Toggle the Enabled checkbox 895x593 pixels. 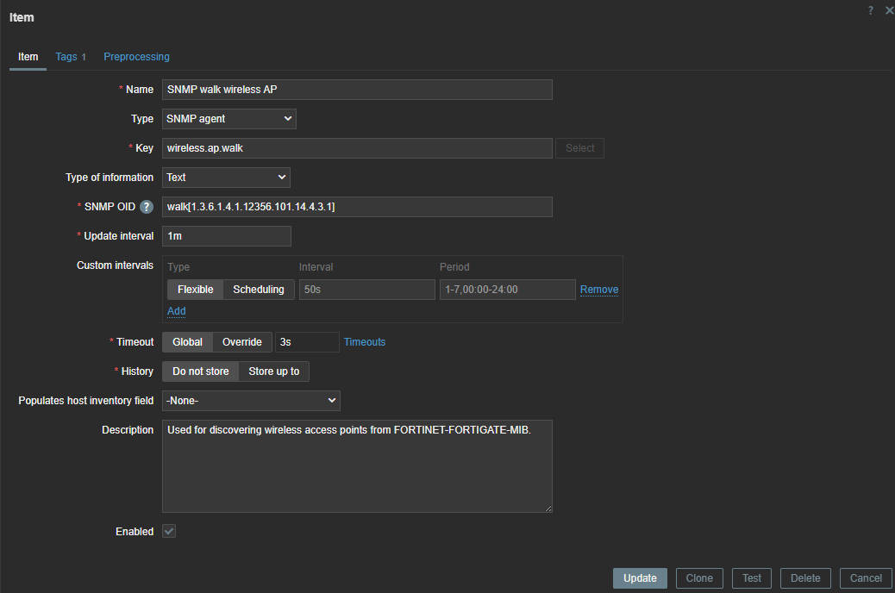(x=169, y=532)
